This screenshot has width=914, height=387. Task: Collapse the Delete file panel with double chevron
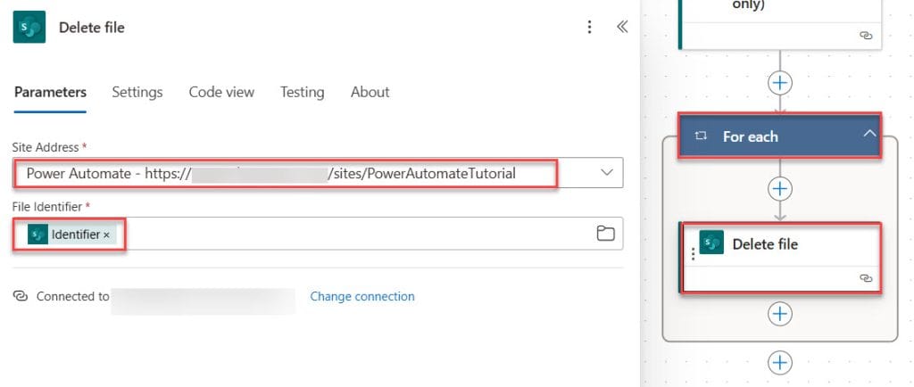[622, 27]
